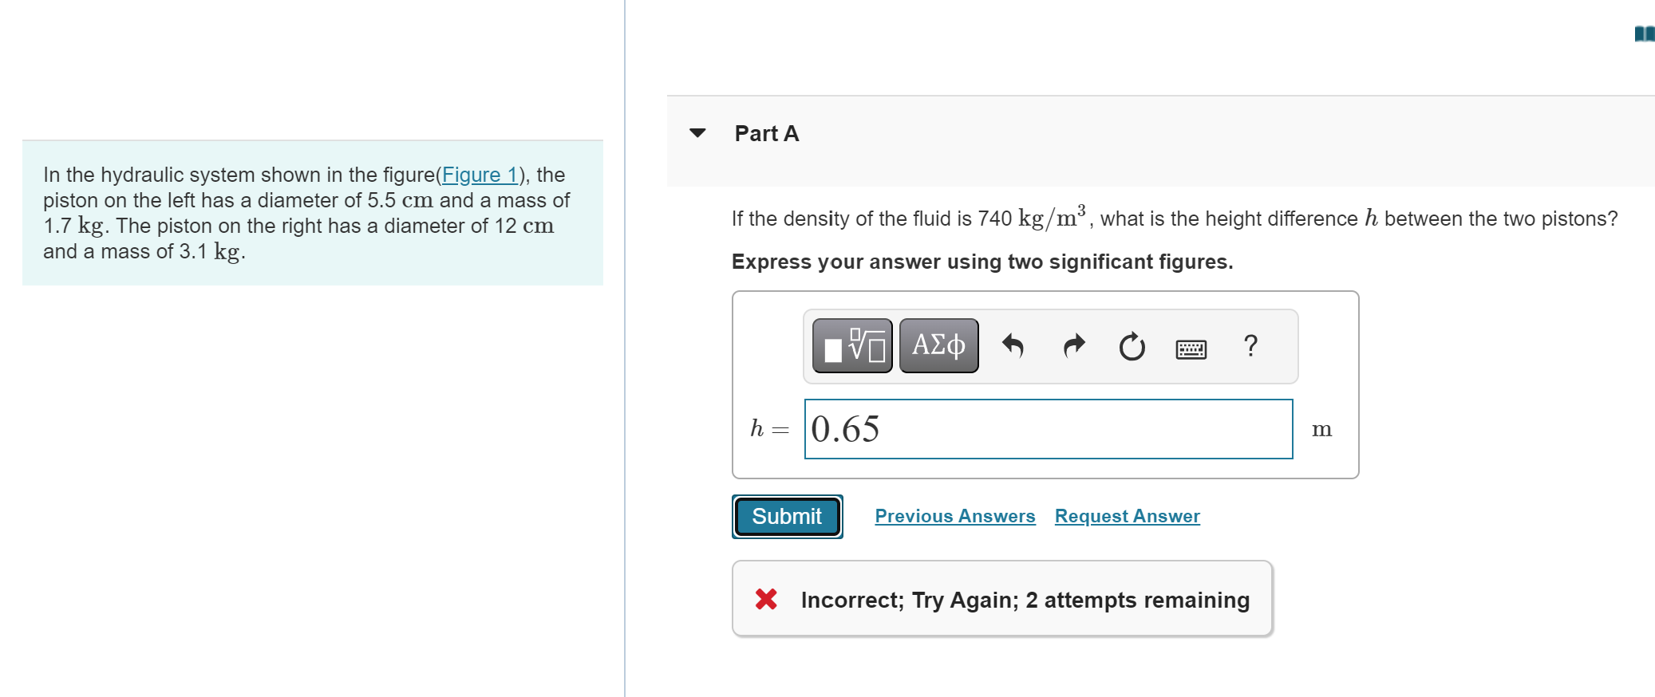Click Request Answer
Viewport: 1655px width, 697px height.
pyautogui.click(x=1126, y=515)
